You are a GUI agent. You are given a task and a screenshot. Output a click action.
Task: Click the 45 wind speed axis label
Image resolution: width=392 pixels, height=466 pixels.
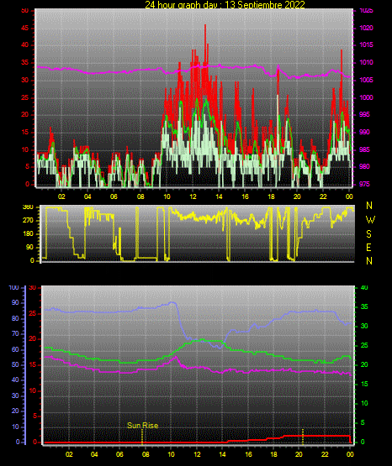25,29
